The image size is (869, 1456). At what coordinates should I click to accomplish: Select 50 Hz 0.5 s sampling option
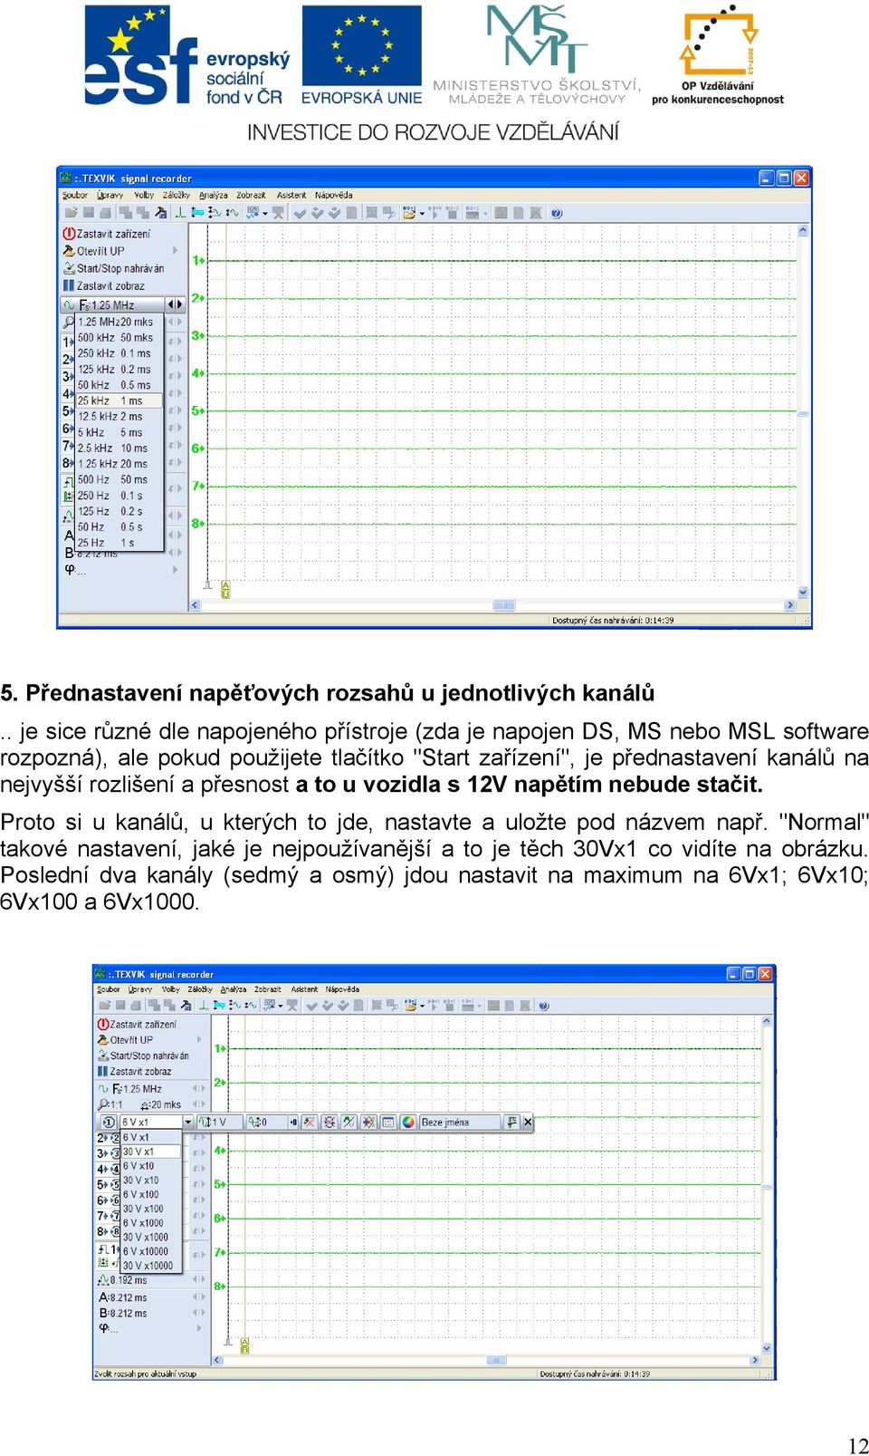(119, 526)
